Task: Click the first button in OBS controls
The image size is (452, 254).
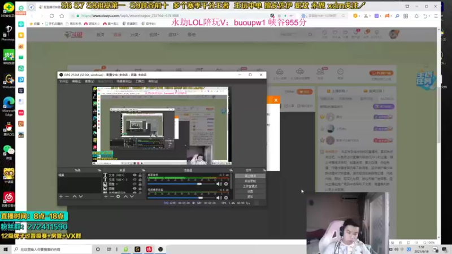Action: 250,176
